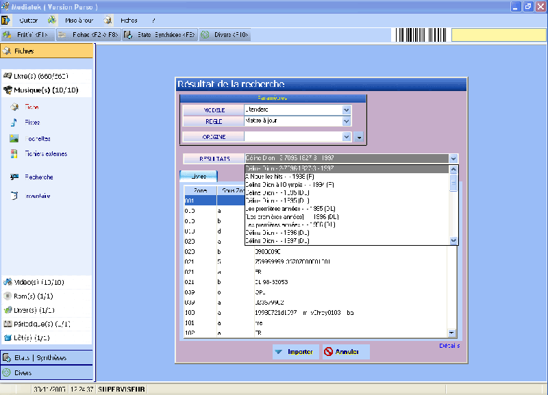
Task: Click the MODELE label
Action: coord(214,110)
